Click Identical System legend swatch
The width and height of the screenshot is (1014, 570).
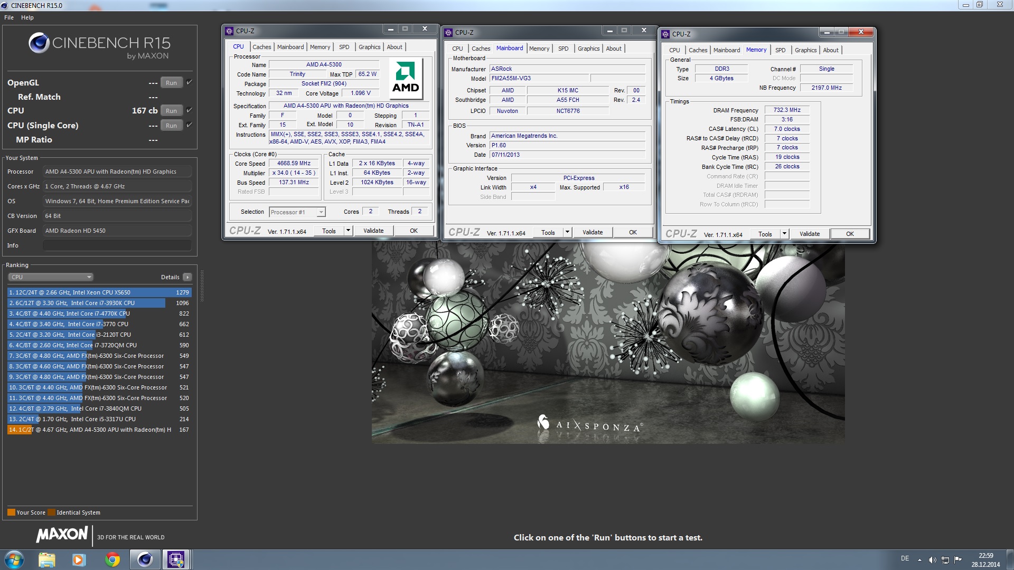51,512
